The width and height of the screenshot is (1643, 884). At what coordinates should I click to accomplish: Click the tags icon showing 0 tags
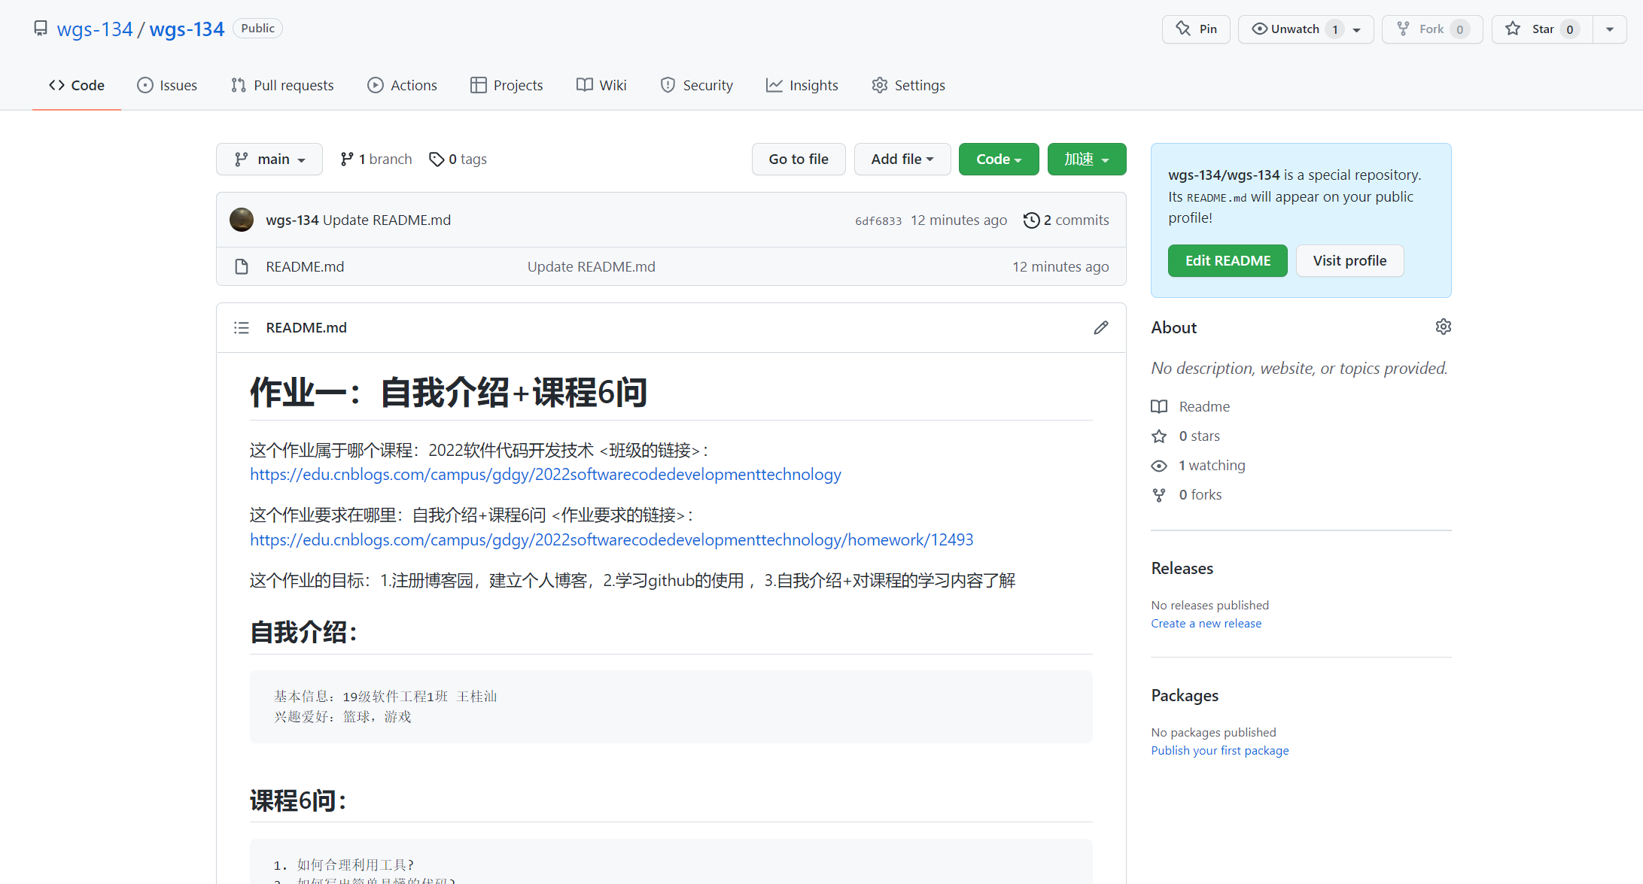[x=437, y=159]
